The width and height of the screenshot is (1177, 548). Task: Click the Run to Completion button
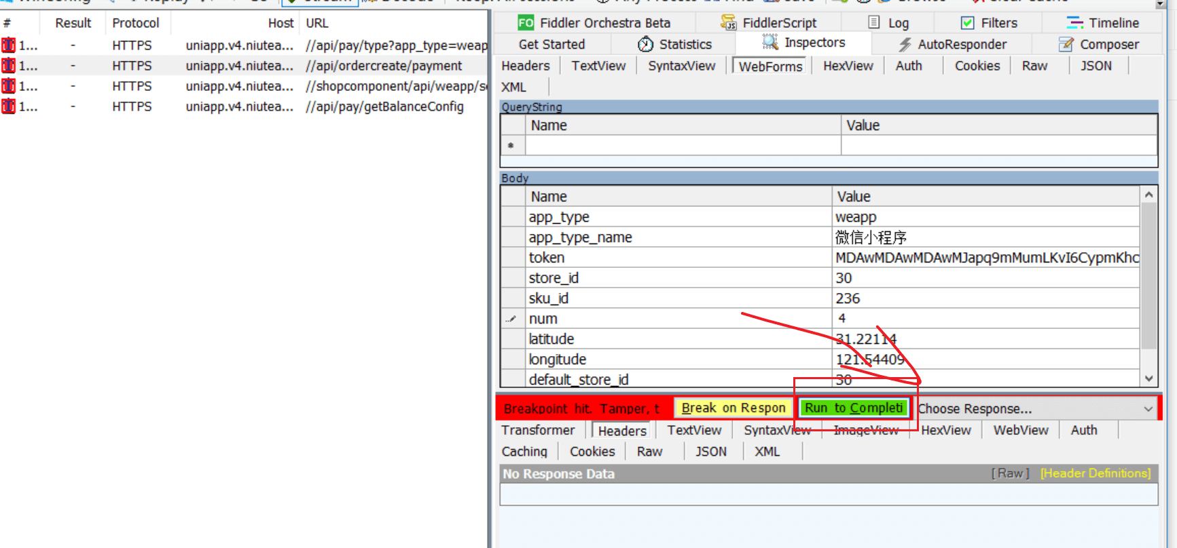click(854, 408)
